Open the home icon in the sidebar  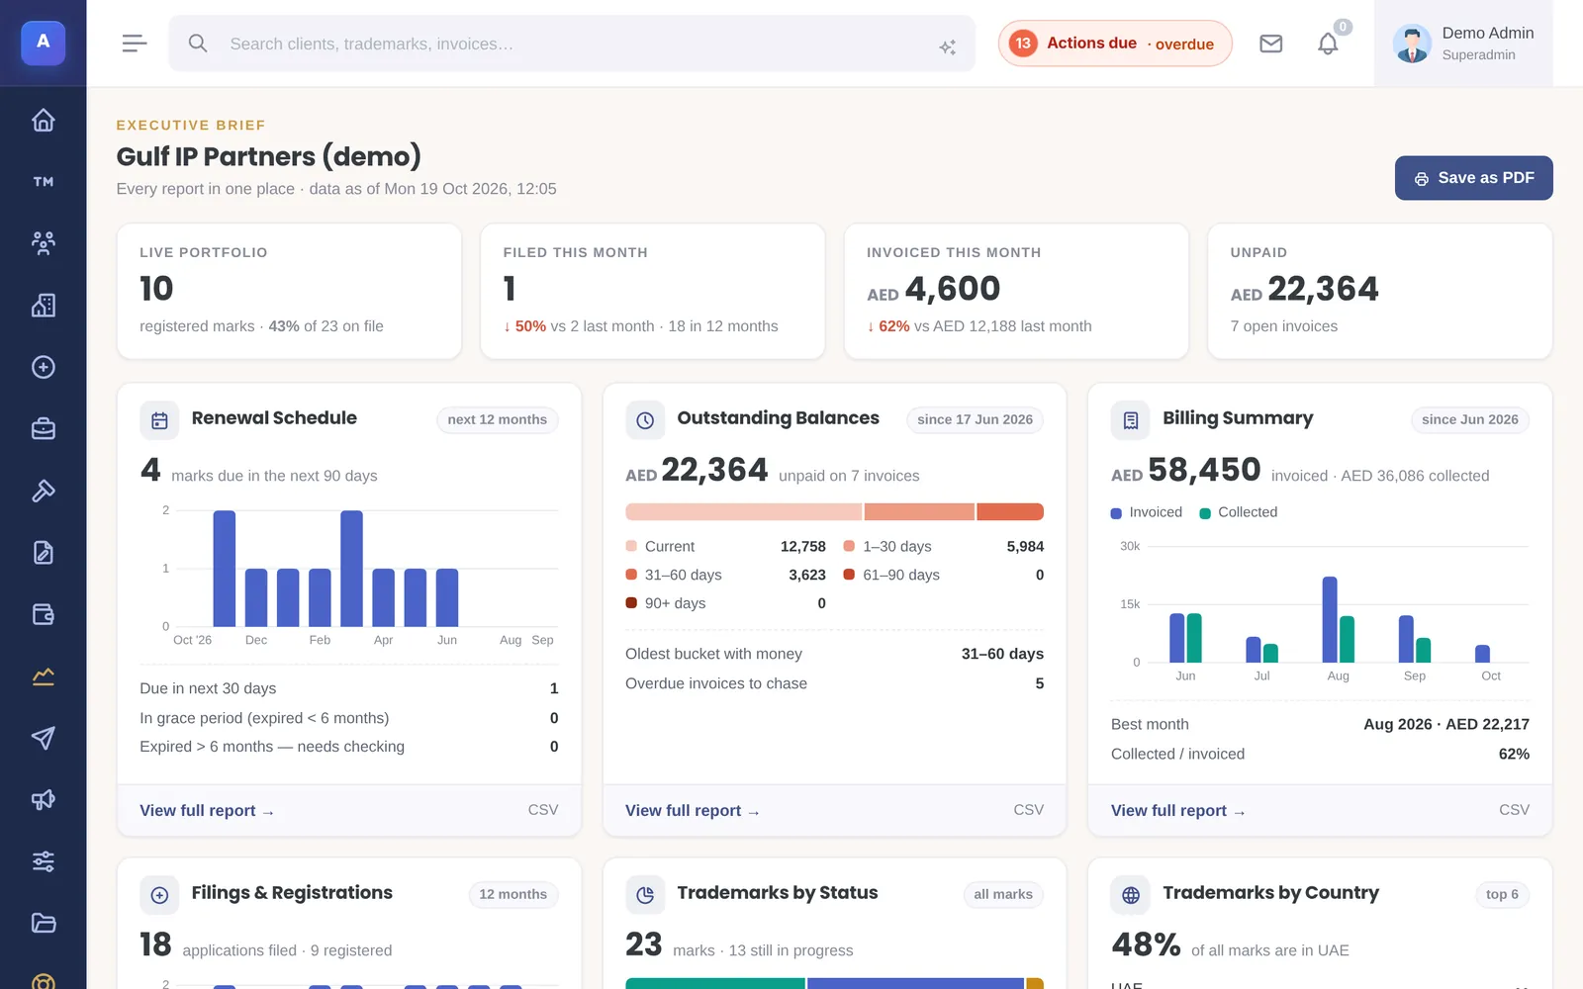click(x=43, y=121)
